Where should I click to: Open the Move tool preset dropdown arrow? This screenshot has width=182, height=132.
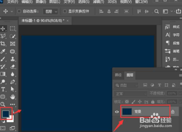pyautogui.click(x=12, y=12)
